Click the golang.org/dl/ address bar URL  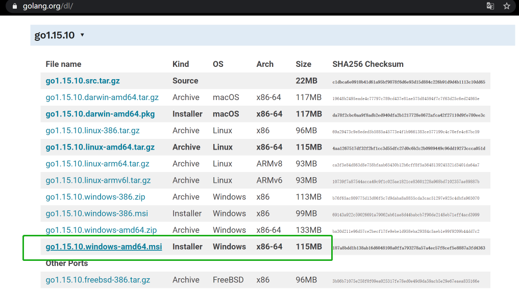point(48,6)
